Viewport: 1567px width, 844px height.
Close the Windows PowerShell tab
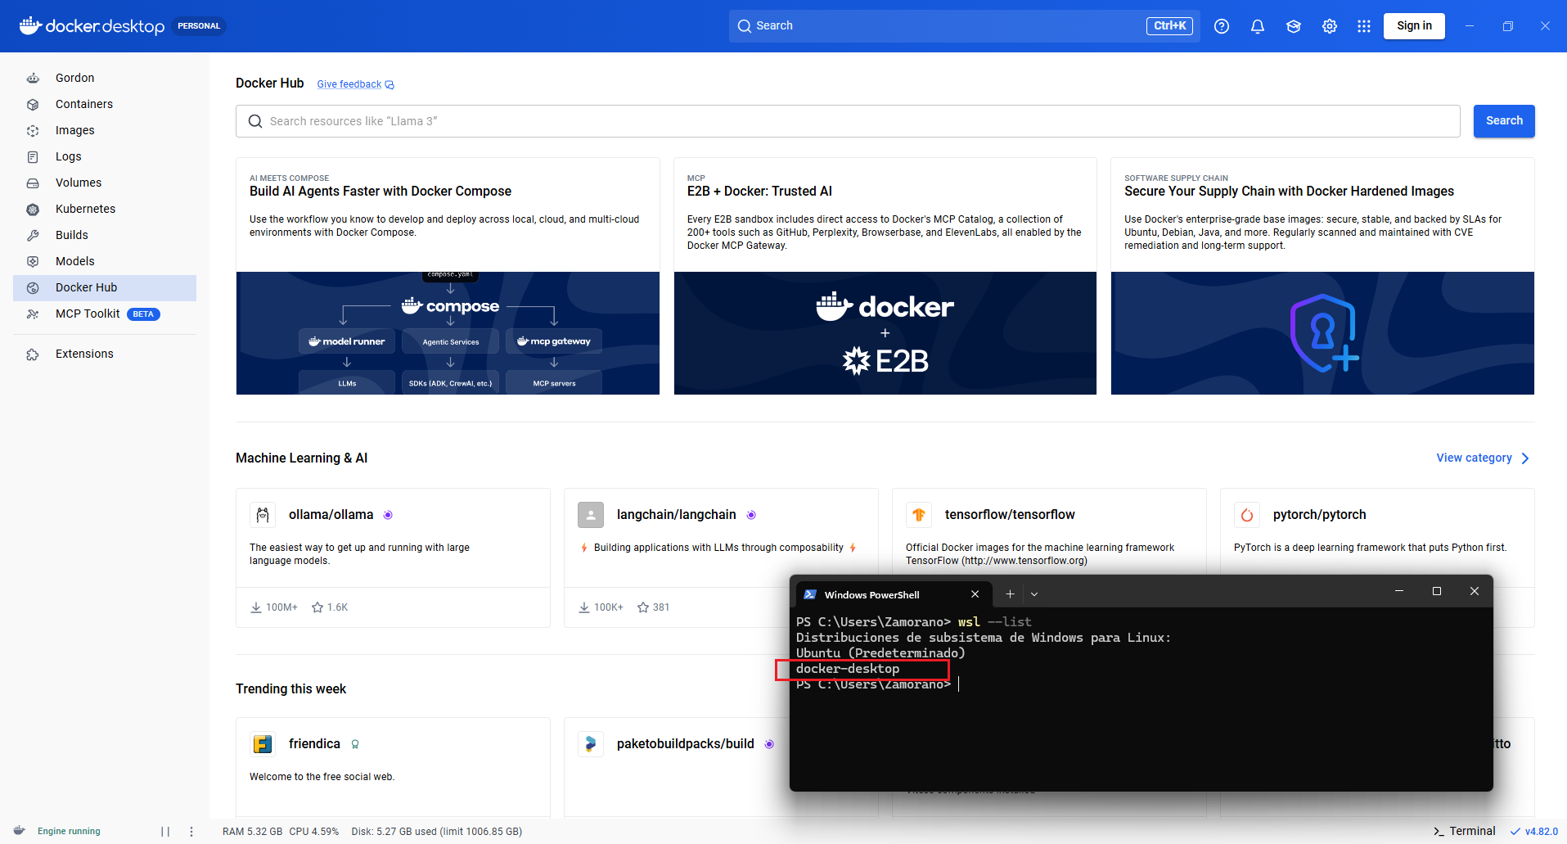tap(975, 594)
